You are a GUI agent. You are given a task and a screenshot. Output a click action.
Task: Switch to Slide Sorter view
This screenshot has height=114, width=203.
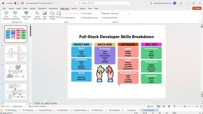tap(164, 106)
